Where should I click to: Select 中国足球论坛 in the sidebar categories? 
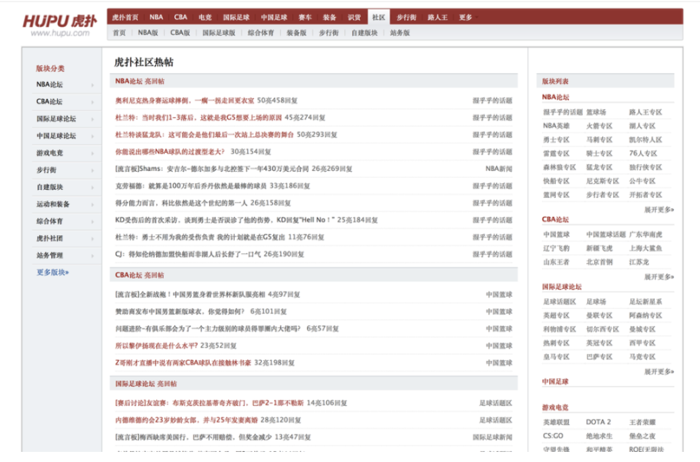coord(57,136)
